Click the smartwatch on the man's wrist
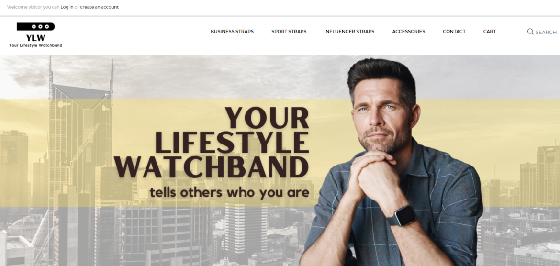560x266 pixels. coord(402,216)
